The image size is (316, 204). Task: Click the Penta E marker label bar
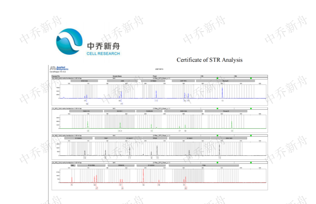225,81
